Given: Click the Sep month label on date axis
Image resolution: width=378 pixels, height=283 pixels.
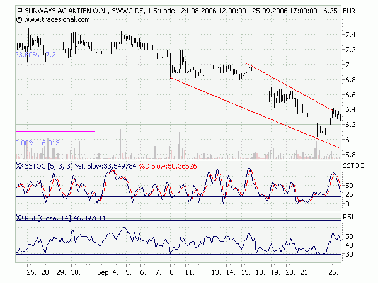Looking at the screenshot, I should point(103,273).
